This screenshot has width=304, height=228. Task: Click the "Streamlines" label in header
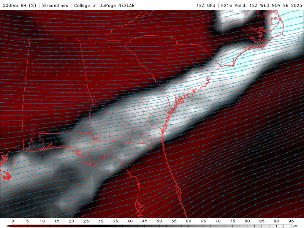click(x=55, y=5)
